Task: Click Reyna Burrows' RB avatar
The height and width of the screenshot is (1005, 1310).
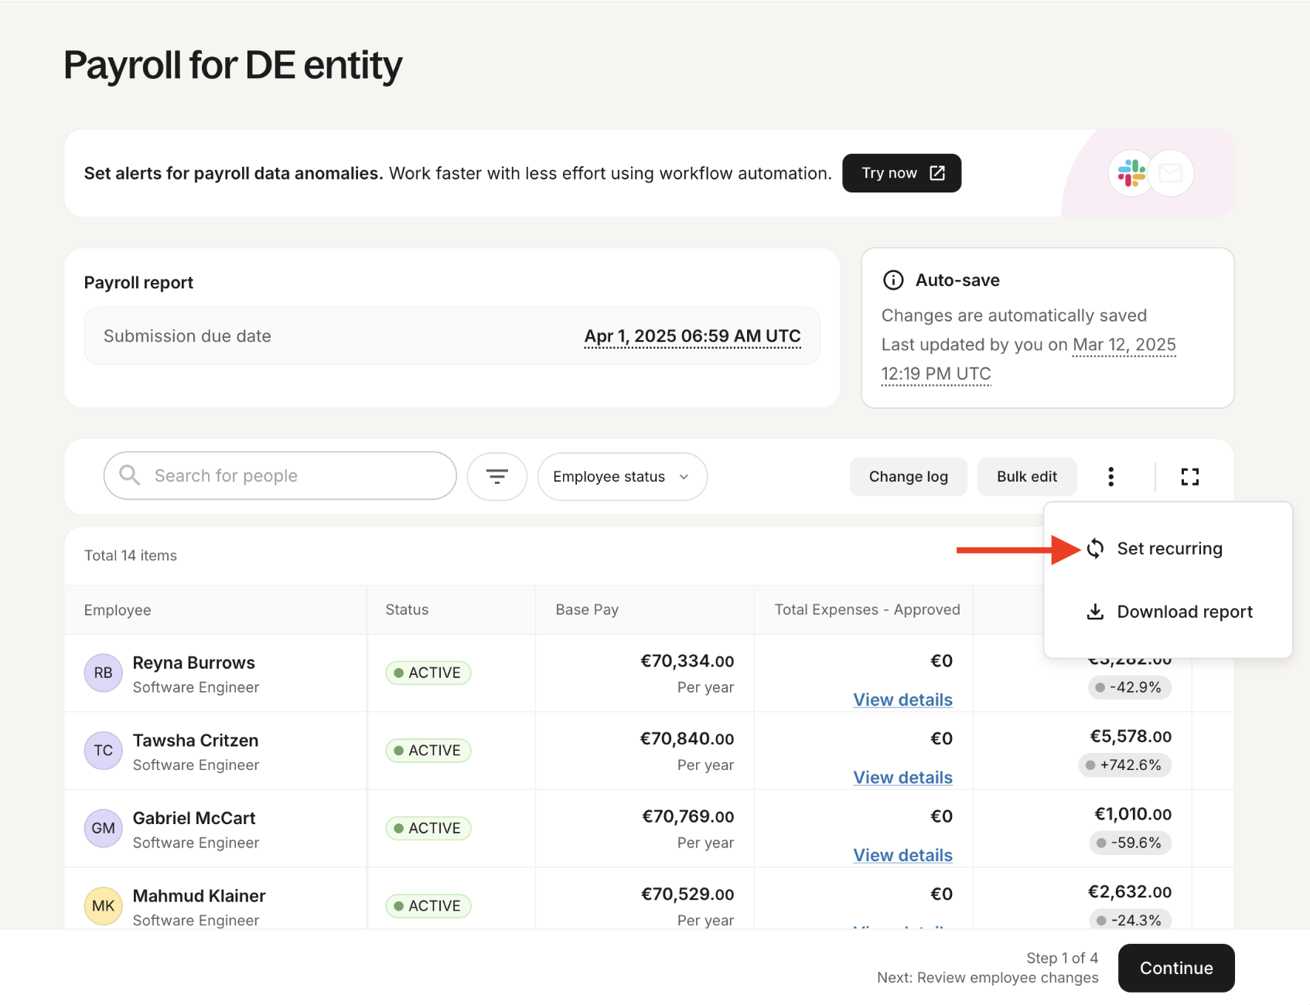Action: [103, 673]
